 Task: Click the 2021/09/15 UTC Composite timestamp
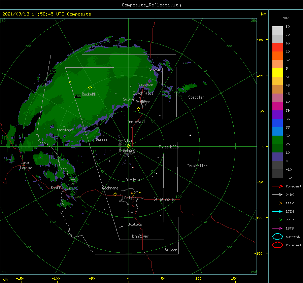pyautogui.click(x=46, y=14)
